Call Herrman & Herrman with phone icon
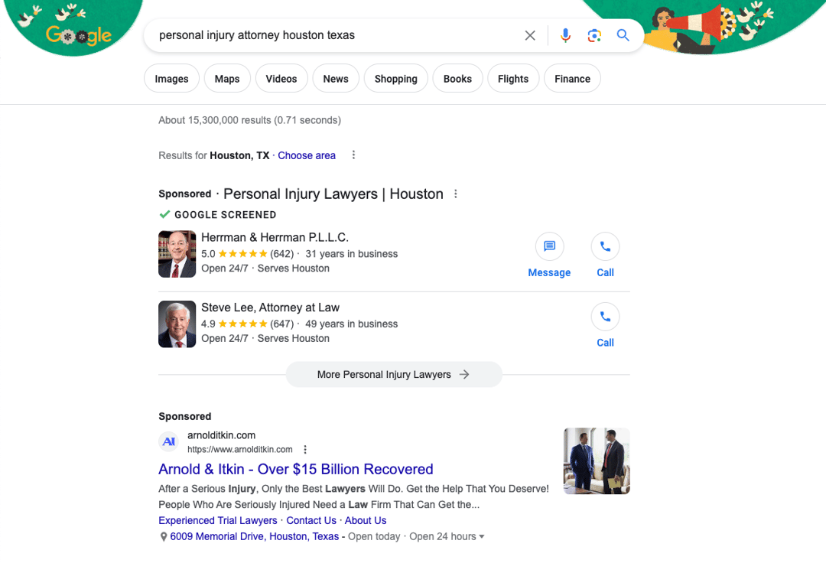826x563 pixels. coord(605,246)
